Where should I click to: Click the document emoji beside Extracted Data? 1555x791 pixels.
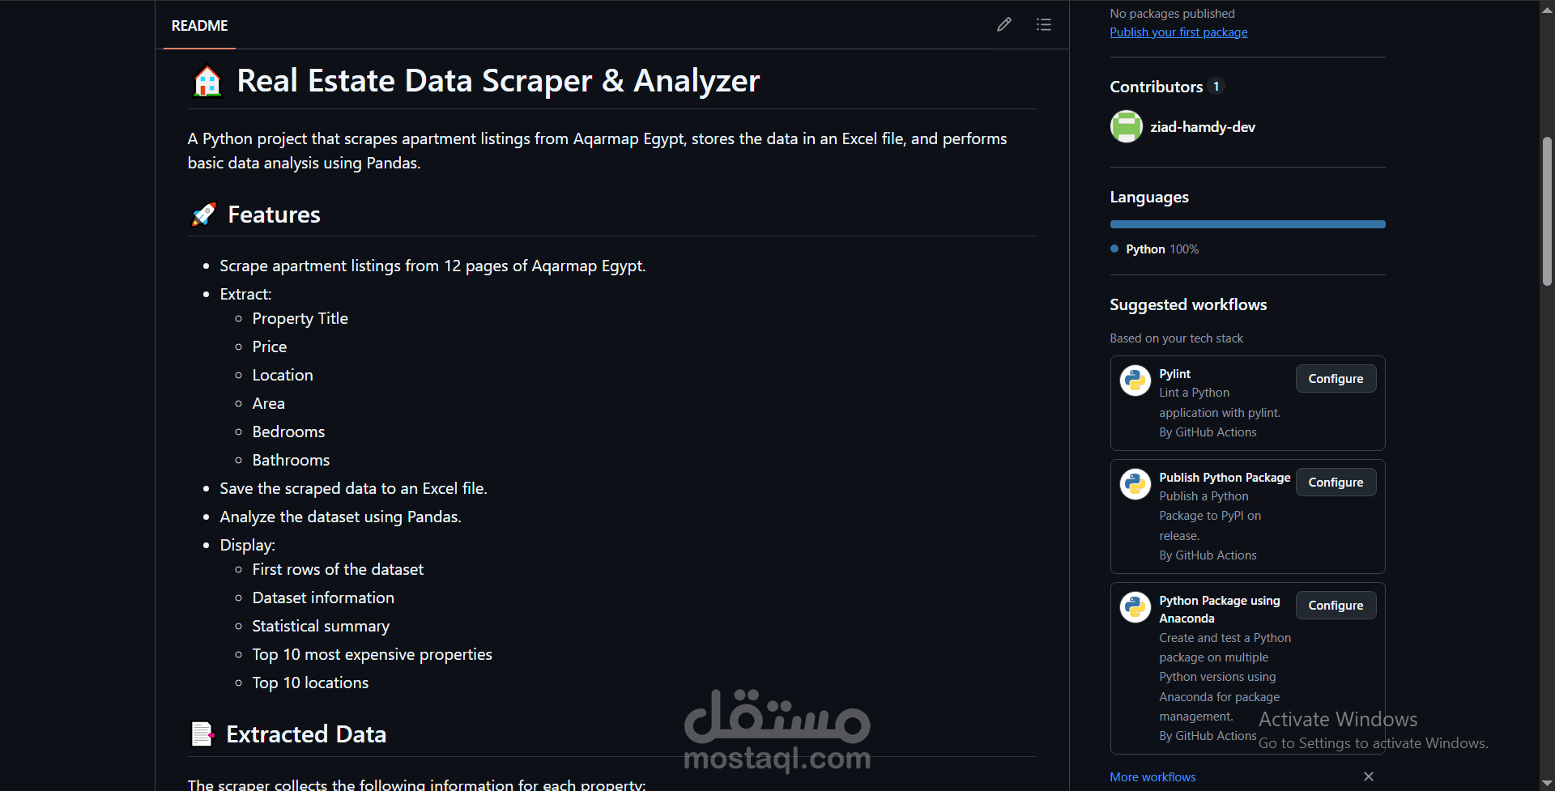pyautogui.click(x=202, y=734)
